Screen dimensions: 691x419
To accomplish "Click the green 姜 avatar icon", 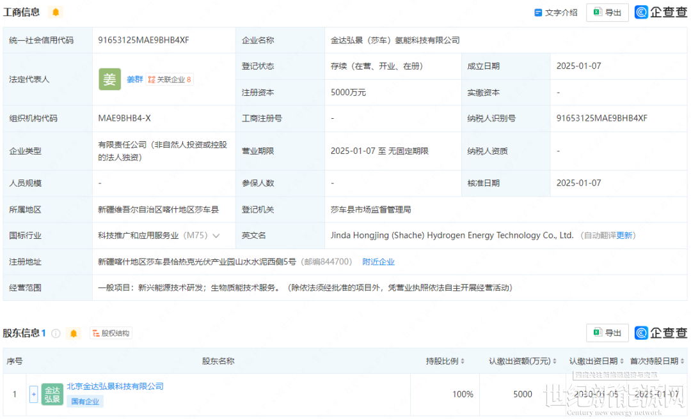I will 110,79.
